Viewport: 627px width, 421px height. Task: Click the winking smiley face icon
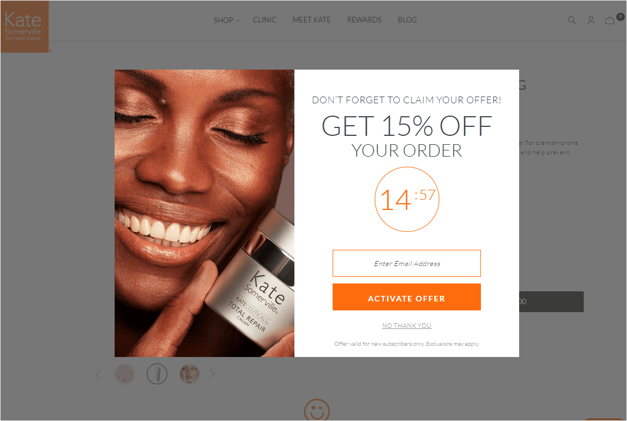click(x=317, y=410)
